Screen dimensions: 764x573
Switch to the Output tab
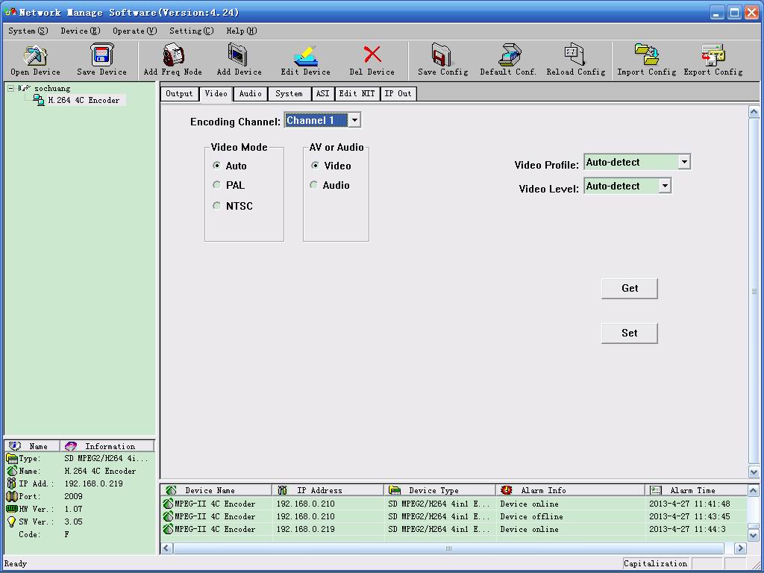[x=179, y=93]
